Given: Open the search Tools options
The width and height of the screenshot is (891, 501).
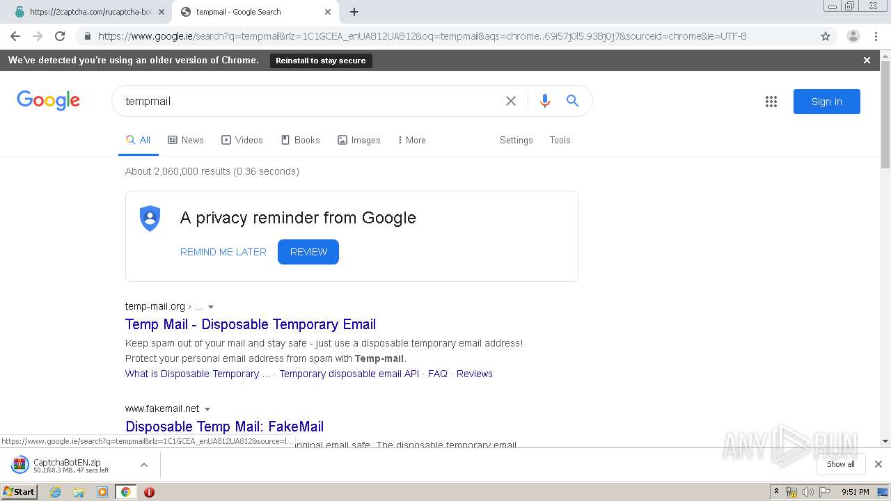Looking at the screenshot, I should (560, 140).
